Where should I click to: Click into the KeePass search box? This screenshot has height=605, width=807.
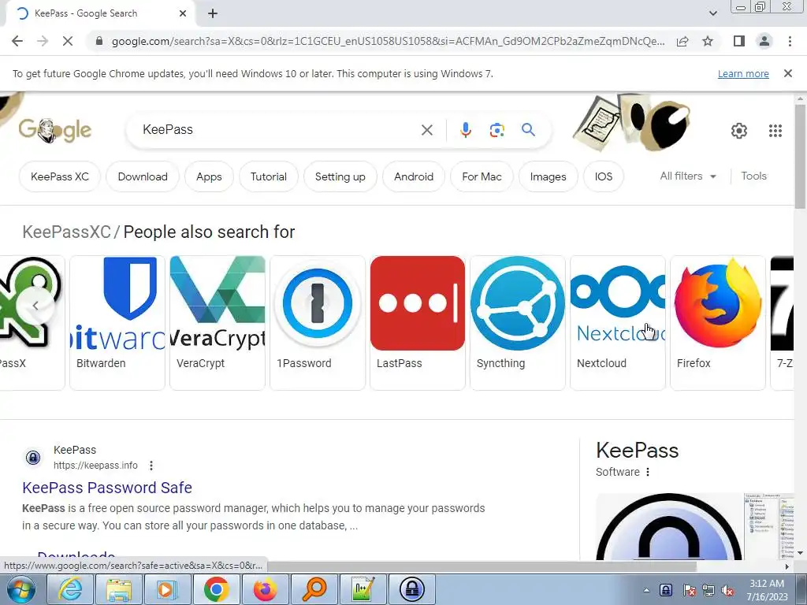coord(278,130)
